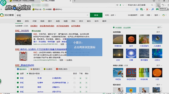Click the red scissors screenshot icon

tap(147, 9)
